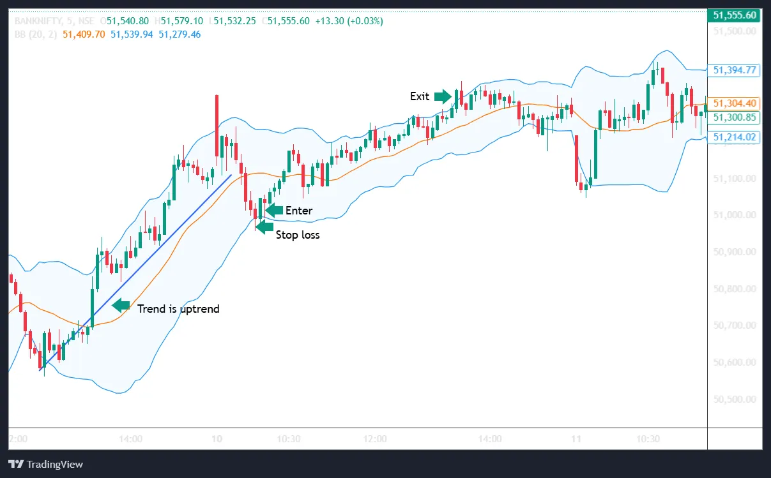Click the upper band price label 51,394.77

click(x=735, y=70)
